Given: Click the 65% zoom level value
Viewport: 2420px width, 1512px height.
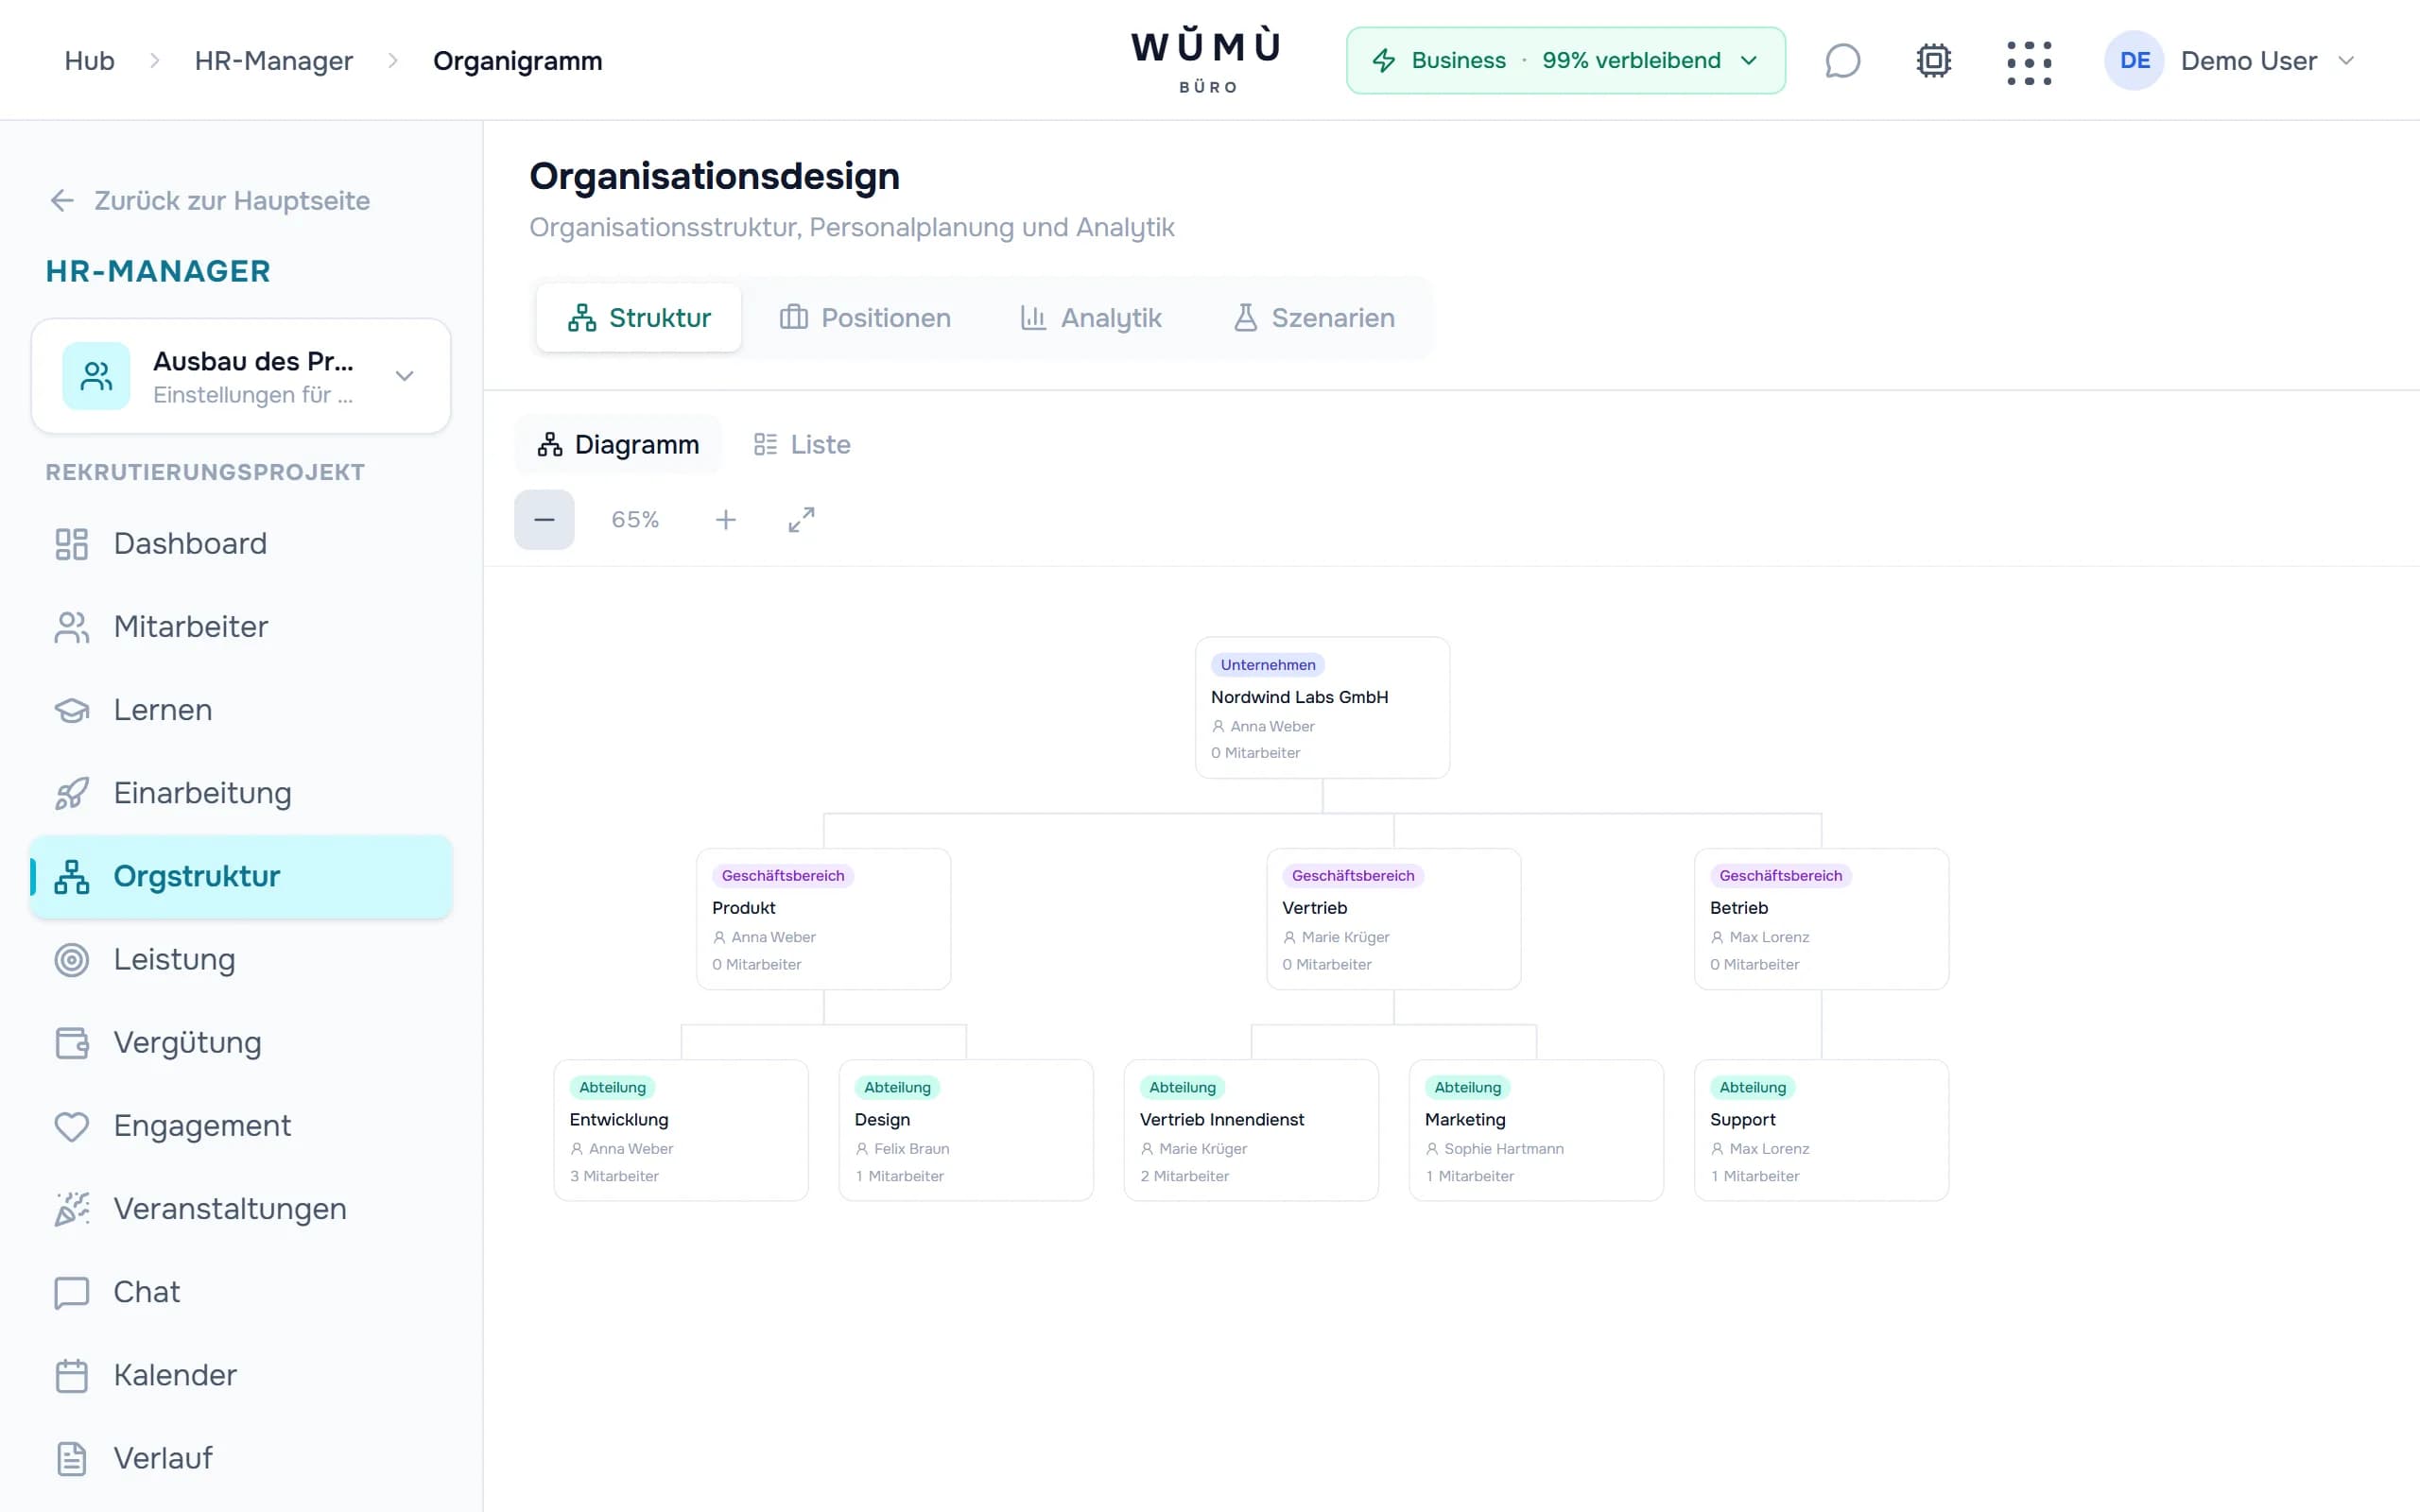Looking at the screenshot, I should [635, 520].
